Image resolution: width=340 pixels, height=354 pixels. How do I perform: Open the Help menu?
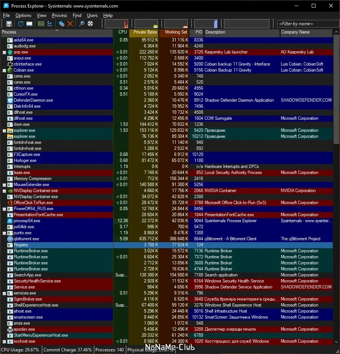click(108, 15)
